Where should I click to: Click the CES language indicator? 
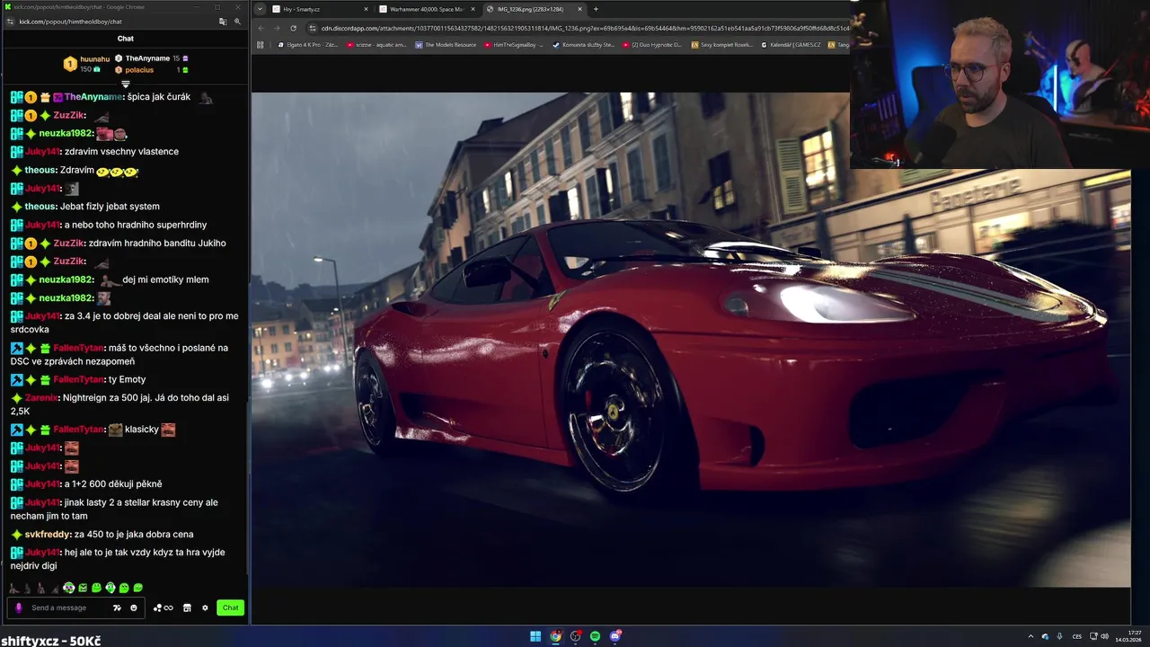click(x=1077, y=636)
